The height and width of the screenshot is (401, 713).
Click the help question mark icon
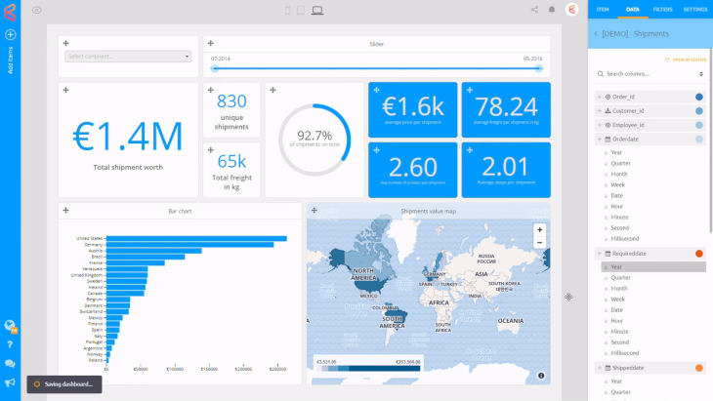(x=10, y=344)
